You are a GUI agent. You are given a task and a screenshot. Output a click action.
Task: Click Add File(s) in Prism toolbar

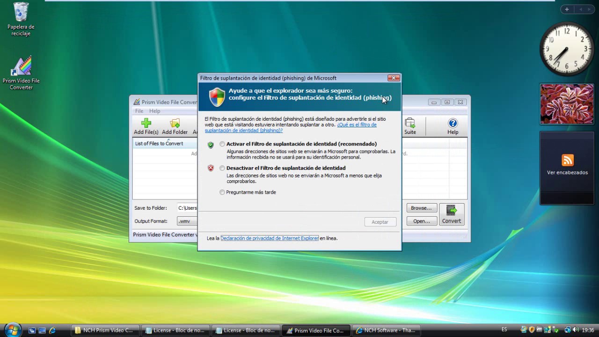[x=146, y=126]
